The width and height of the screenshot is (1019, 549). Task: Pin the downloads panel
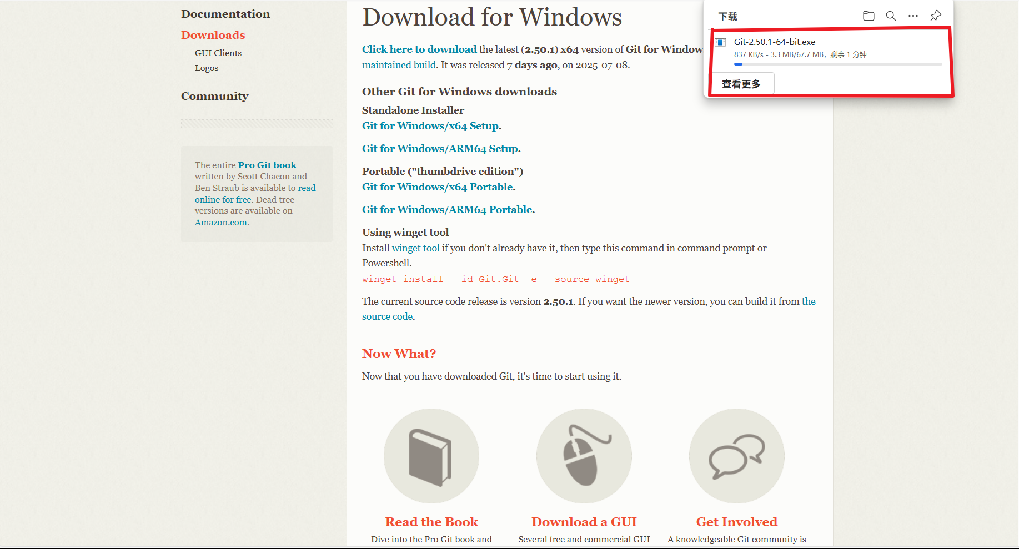pos(936,16)
